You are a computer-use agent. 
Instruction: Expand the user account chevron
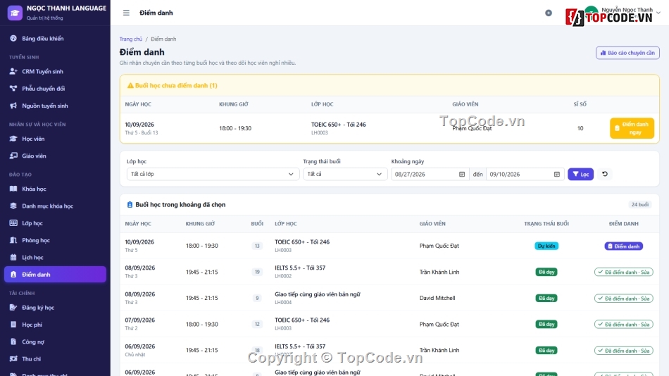(x=658, y=13)
